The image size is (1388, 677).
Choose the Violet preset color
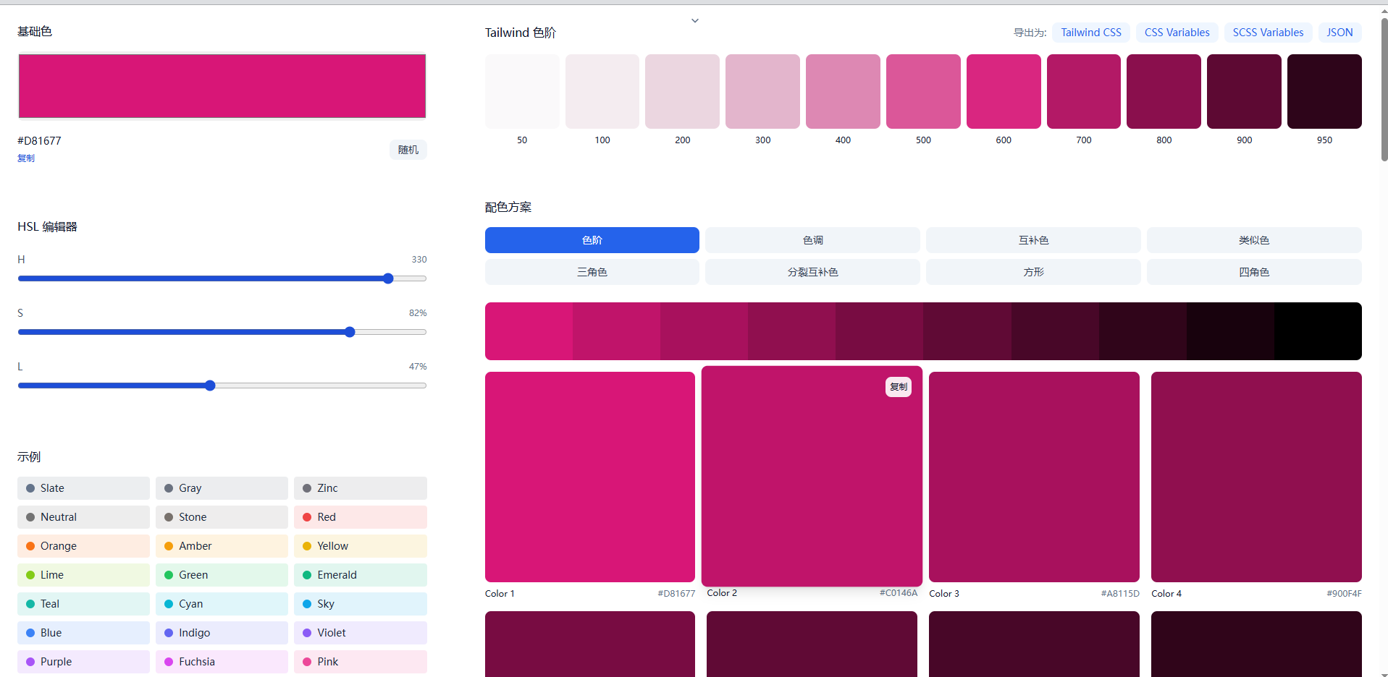(x=360, y=633)
